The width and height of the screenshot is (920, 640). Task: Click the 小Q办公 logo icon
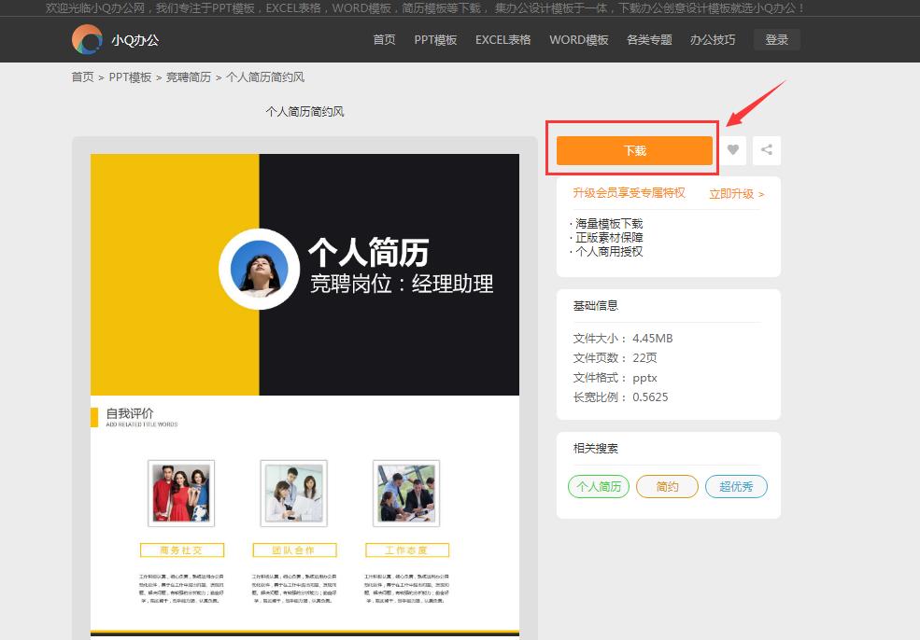click(x=86, y=39)
